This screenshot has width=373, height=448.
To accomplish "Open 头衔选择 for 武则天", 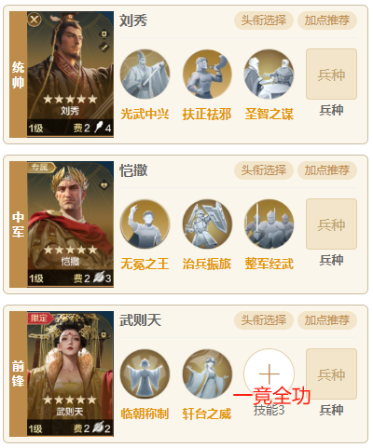I will (264, 320).
